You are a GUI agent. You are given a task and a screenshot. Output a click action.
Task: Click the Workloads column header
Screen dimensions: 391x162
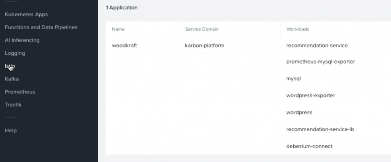[x=297, y=29]
